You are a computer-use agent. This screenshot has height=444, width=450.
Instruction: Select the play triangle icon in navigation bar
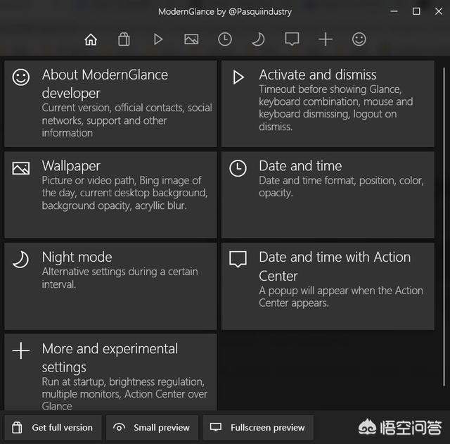pyautogui.click(x=157, y=39)
